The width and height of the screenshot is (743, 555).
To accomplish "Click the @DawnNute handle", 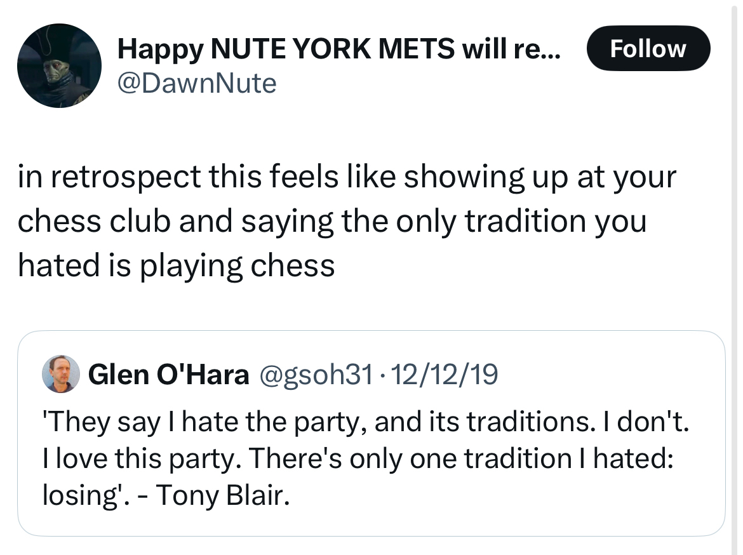I will [197, 83].
